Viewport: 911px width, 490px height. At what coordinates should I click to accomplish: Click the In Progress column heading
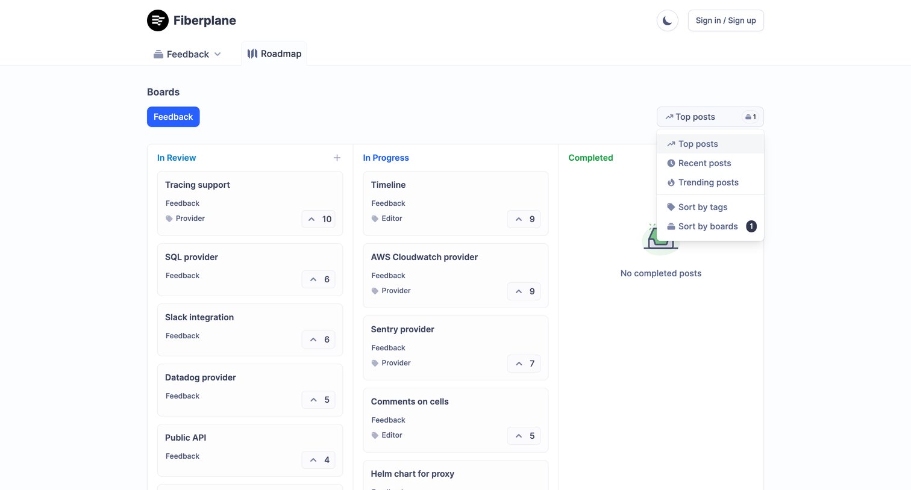point(386,158)
